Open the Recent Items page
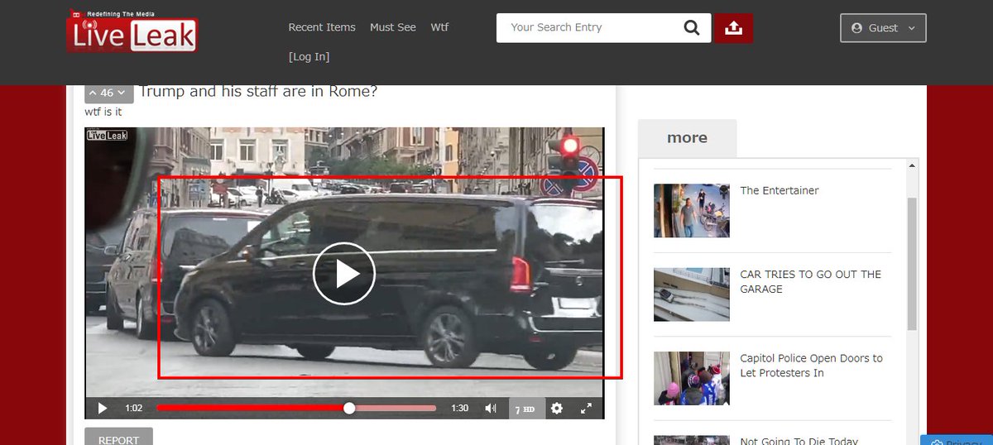This screenshot has height=445, width=993. [x=322, y=27]
